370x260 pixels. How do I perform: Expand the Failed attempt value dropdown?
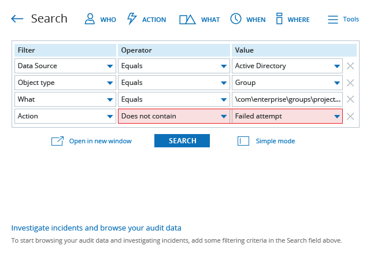(287, 116)
